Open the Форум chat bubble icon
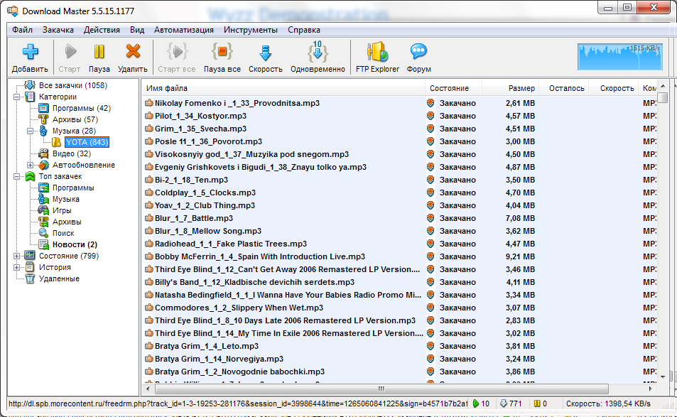Viewport: 677px width, 417px height. [418, 52]
